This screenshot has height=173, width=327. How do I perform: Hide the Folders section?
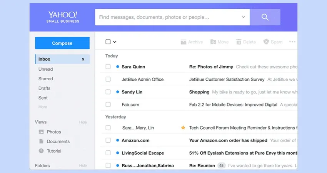click(x=83, y=165)
